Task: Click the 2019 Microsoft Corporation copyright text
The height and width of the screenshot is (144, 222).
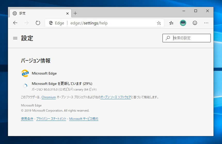Action: (55, 111)
